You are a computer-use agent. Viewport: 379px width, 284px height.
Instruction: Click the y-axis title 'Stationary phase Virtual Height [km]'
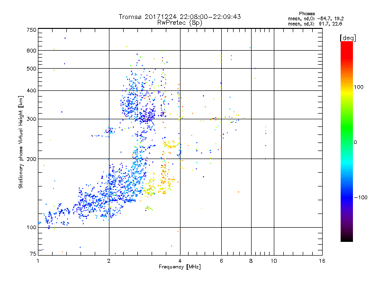pyautogui.click(x=21, y=142)
